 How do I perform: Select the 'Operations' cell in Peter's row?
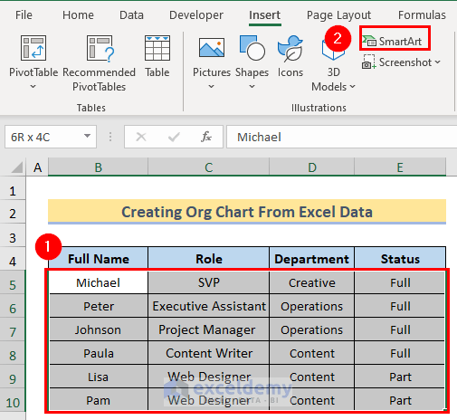pos(312,306)
